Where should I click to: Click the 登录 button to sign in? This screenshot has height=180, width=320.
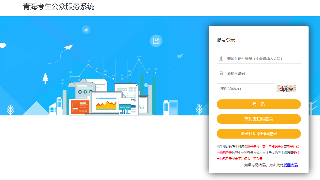pos(259,104)
